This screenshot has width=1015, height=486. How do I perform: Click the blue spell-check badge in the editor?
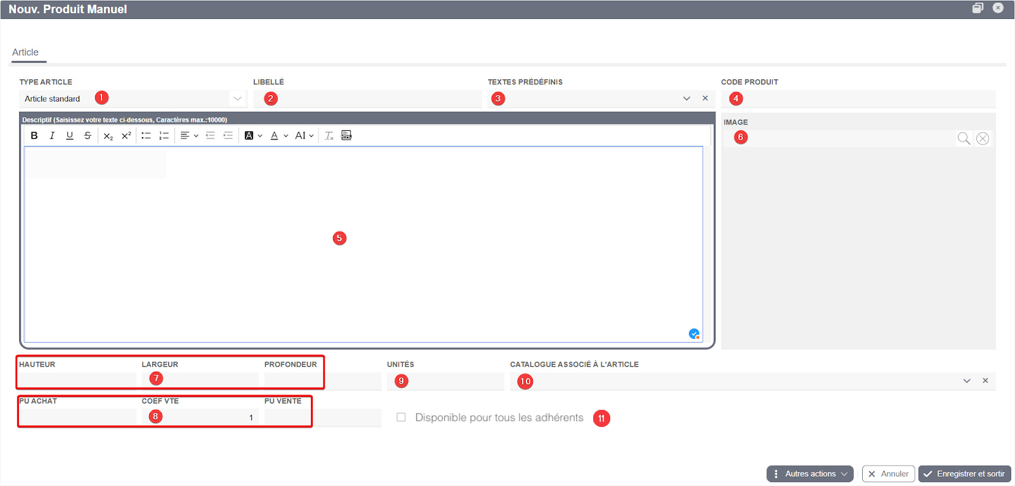point(694,334)
